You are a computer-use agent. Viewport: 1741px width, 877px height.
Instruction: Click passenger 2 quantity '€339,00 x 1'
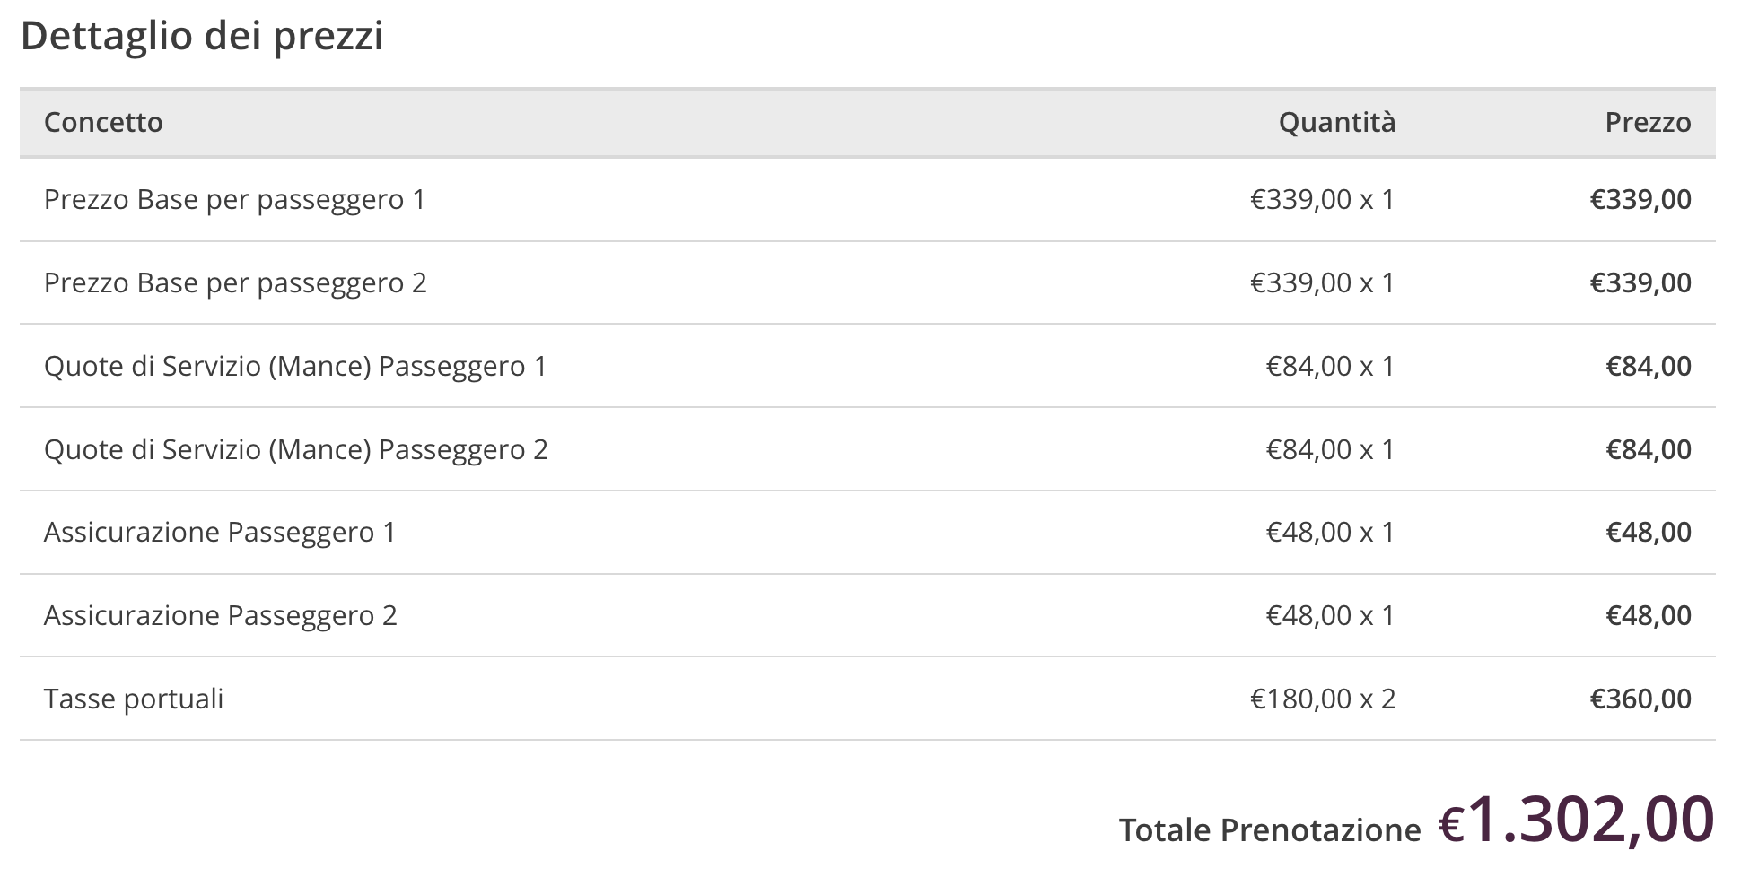(x=1323, y=282)
